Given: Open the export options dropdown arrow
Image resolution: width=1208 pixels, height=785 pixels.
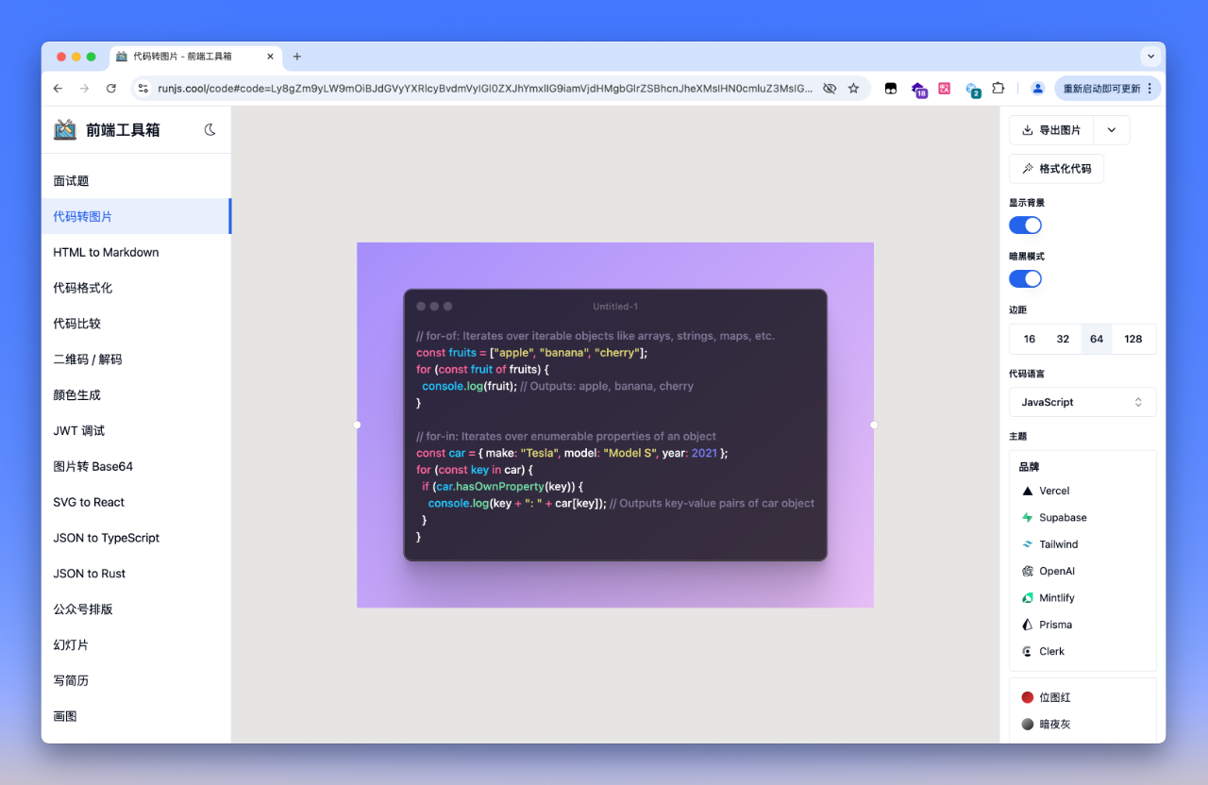Looking at the screenshot, I should coord(1112,130).
